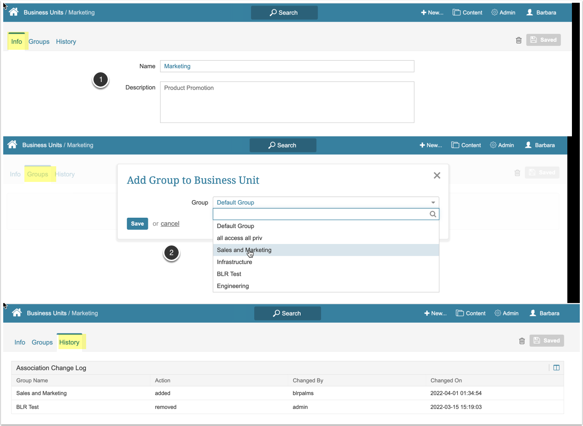The image size is (583, 426).
Task: Open the highlighted Info tab
Action: [17, 41]
